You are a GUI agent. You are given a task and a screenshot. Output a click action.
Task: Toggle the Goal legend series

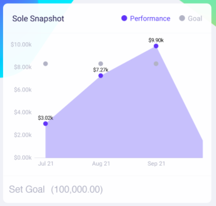(190, 18)
